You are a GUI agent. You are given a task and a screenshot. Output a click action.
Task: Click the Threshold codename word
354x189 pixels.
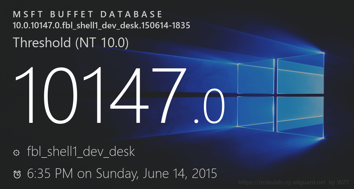42,43
